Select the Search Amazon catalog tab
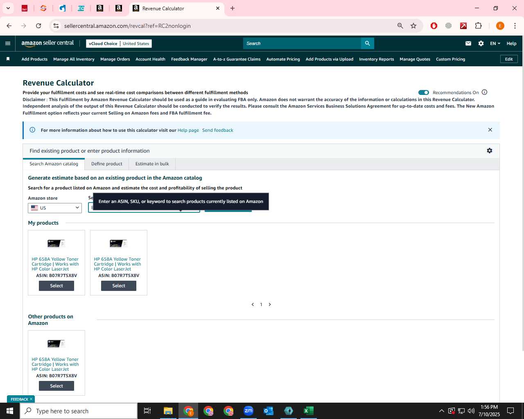 tap(54, 164)
